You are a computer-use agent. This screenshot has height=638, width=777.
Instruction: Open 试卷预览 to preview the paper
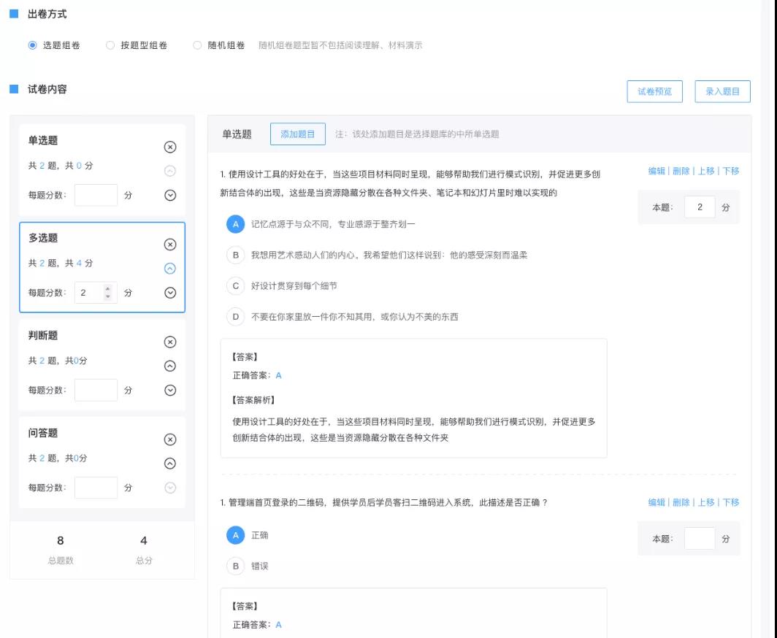[x=654, y=91]
